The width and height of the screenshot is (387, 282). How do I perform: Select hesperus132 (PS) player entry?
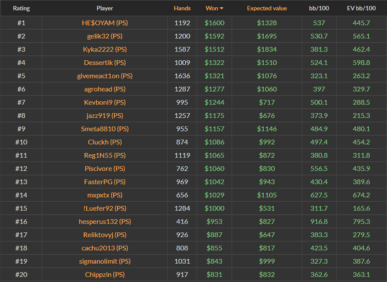click(x=104, y=222)
